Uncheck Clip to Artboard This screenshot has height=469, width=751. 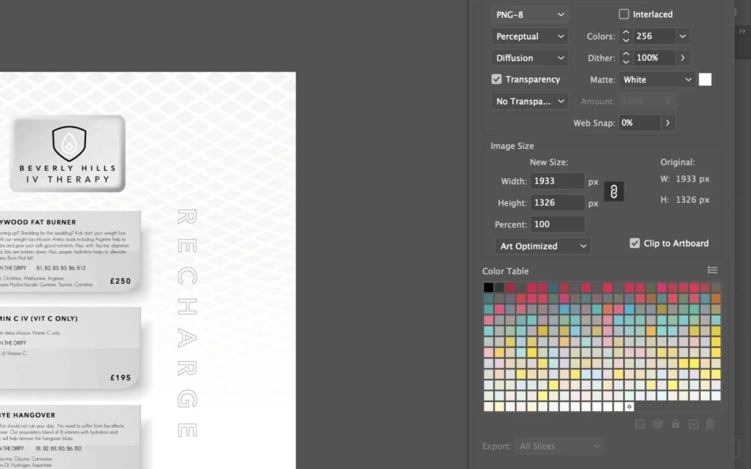coord(635,243)
